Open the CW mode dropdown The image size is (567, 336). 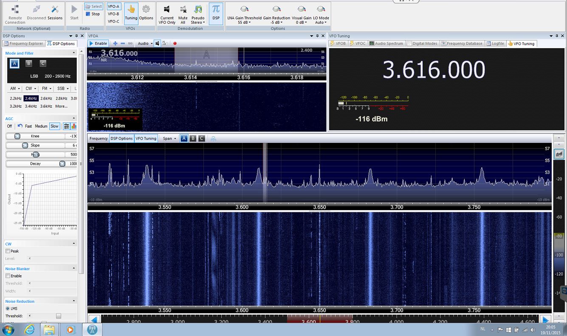click(30, 88)
